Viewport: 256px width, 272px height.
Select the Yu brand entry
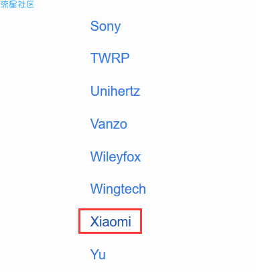click(98, 255)
